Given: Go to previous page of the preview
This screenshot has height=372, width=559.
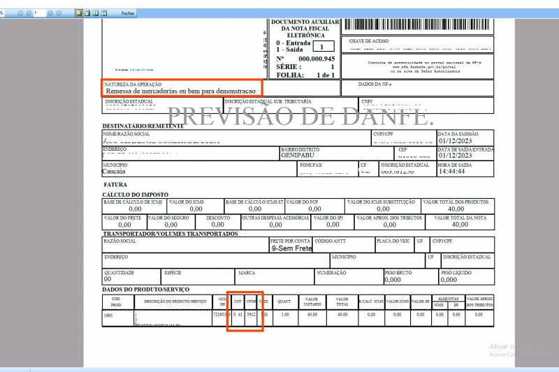Looking at the screenshot, I should 29,13.
